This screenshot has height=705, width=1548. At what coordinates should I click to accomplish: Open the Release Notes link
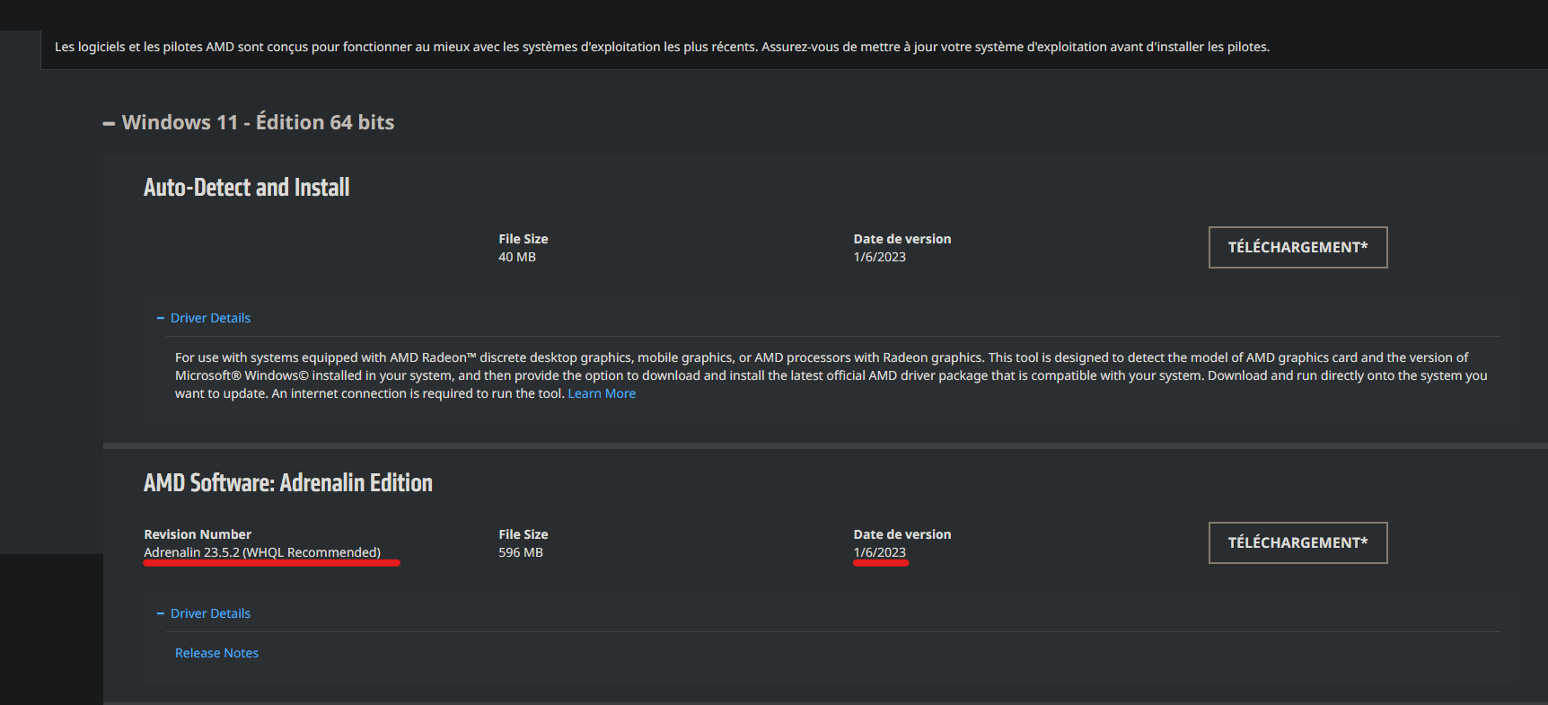216,653
